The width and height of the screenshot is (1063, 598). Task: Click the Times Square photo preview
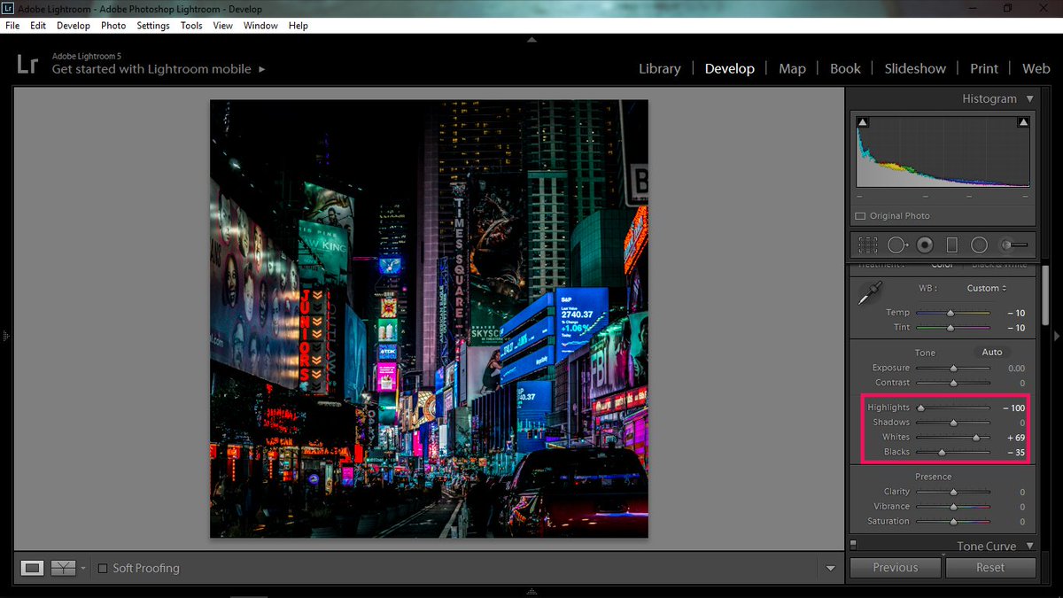point(429,319)
